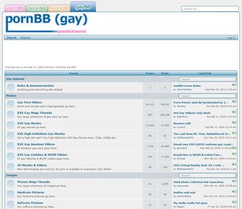Click the Images section search field
Screen dimensions: 242x209
(207, 175)
